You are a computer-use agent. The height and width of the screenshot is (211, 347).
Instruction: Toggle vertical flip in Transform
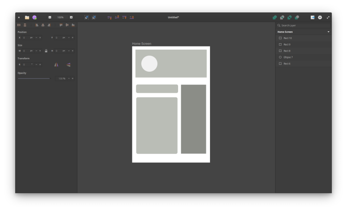tap(68, 65)
